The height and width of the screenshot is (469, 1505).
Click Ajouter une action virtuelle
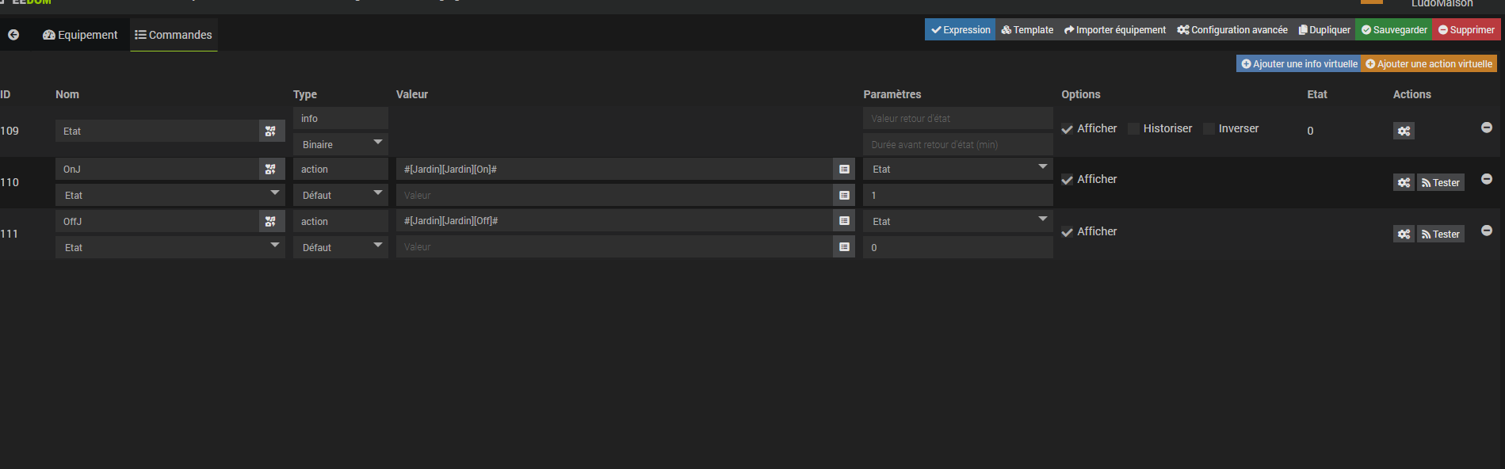click(1429, 64)
